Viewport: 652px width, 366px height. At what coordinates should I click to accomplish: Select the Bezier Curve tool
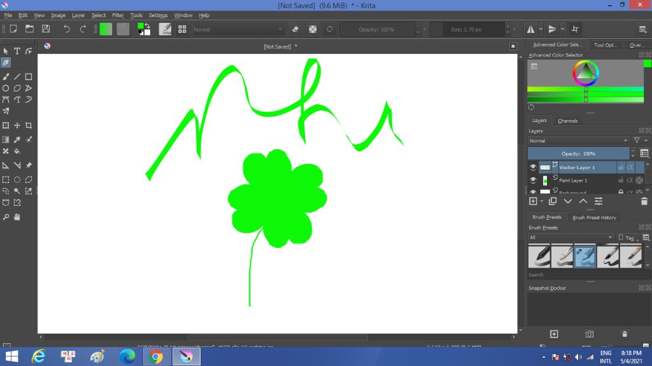click(5, 100)
